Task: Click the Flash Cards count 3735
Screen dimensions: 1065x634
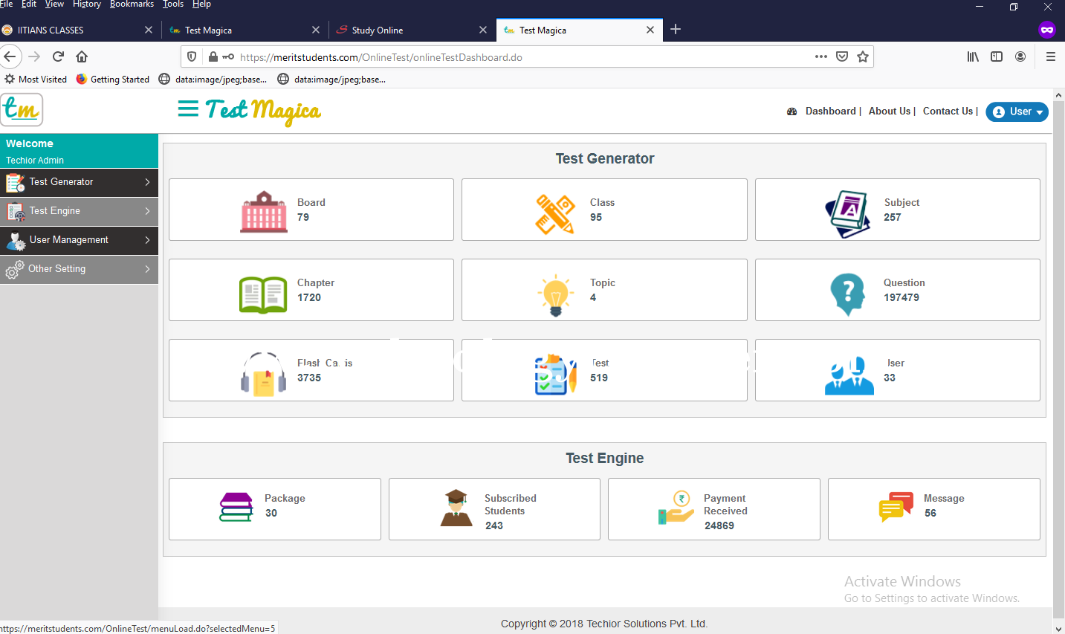Action: click(x=309, y=378)
